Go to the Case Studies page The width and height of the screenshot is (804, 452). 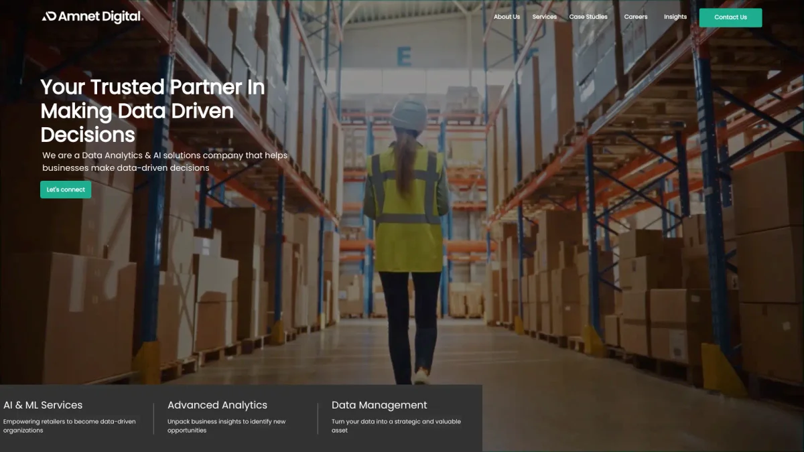coord(588,17)
